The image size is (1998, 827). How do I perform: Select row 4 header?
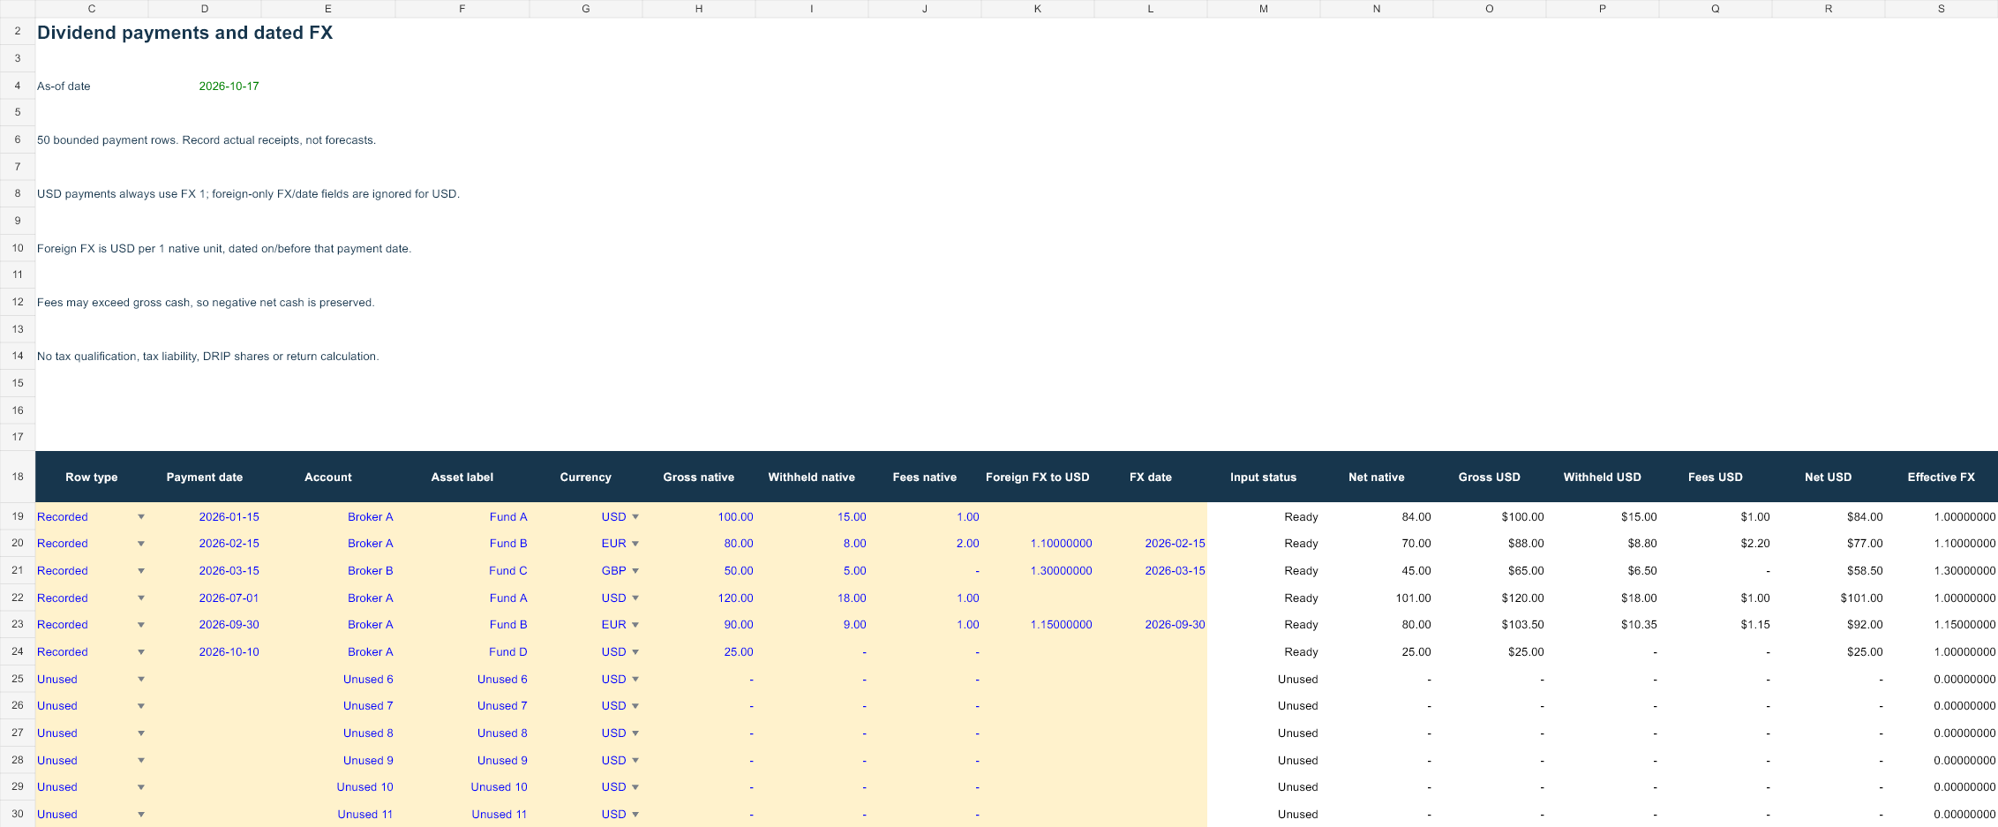pos(18,86)
